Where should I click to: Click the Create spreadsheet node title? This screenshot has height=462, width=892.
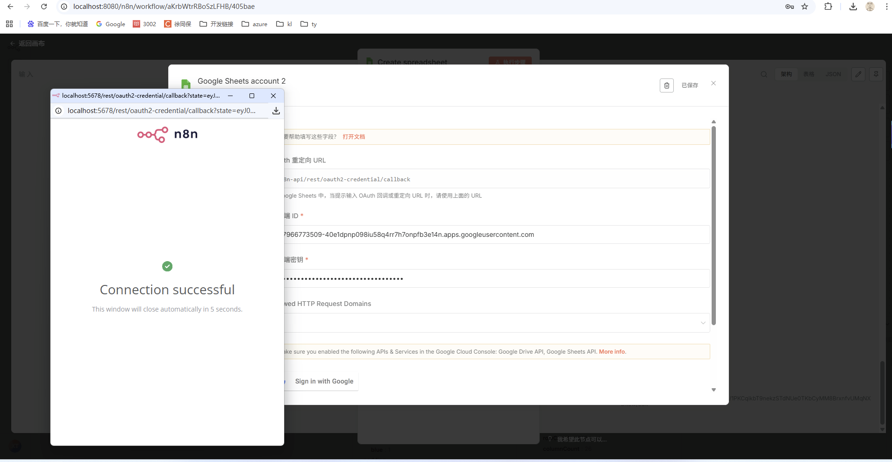coord(412,62)
